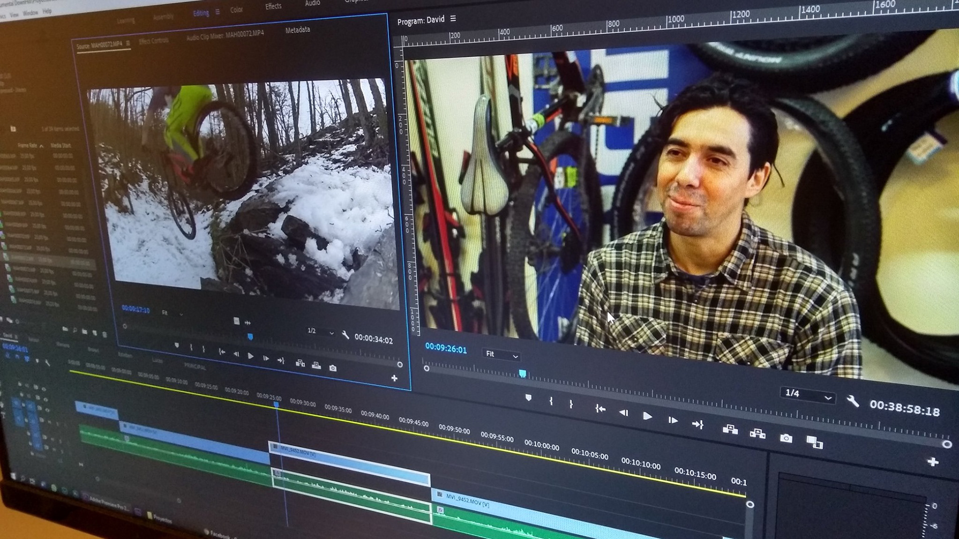Click Program monitor playhead on scrub bar
Viewport: 959px width, 539px height.
pos(522,373)
